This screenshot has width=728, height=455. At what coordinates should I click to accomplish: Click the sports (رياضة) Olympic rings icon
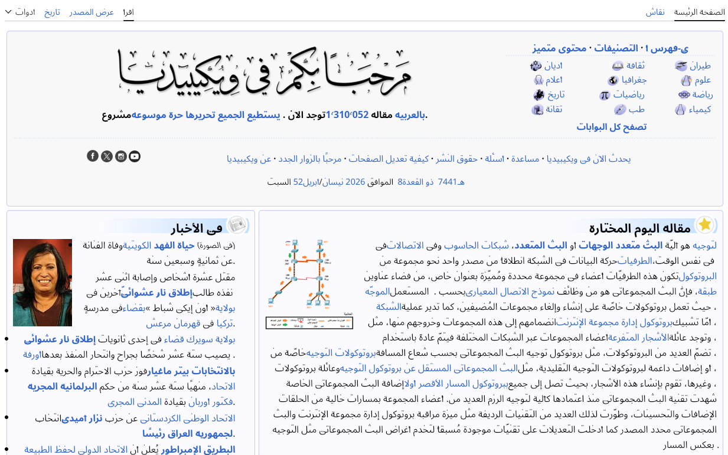[x=684, y=94]
